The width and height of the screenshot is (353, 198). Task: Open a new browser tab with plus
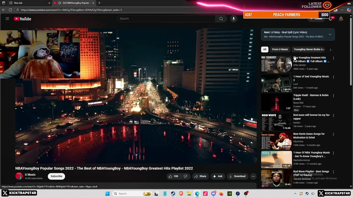(99, 3)
